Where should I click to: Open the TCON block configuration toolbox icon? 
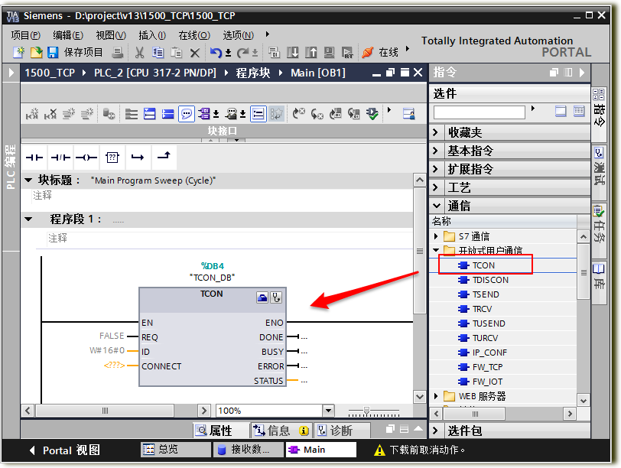262,297
